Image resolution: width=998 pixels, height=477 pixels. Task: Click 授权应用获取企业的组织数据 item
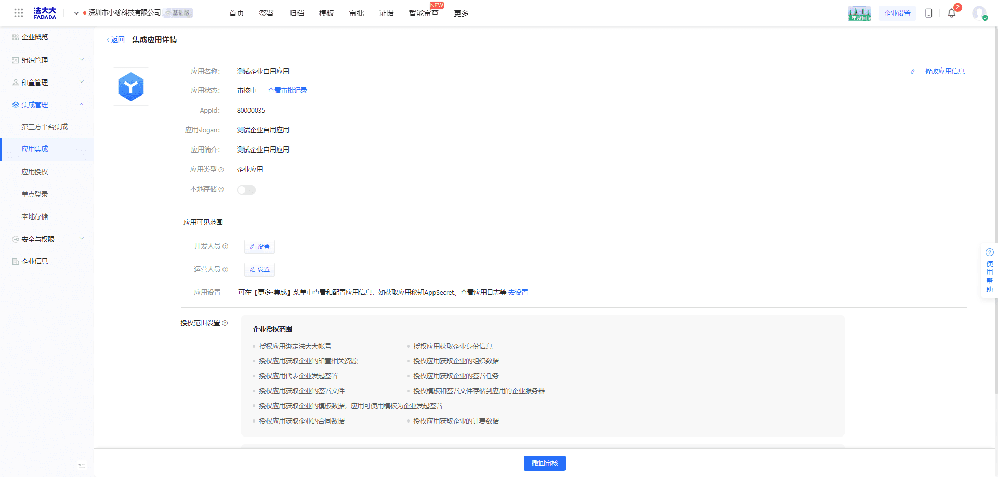click(456, 361)
